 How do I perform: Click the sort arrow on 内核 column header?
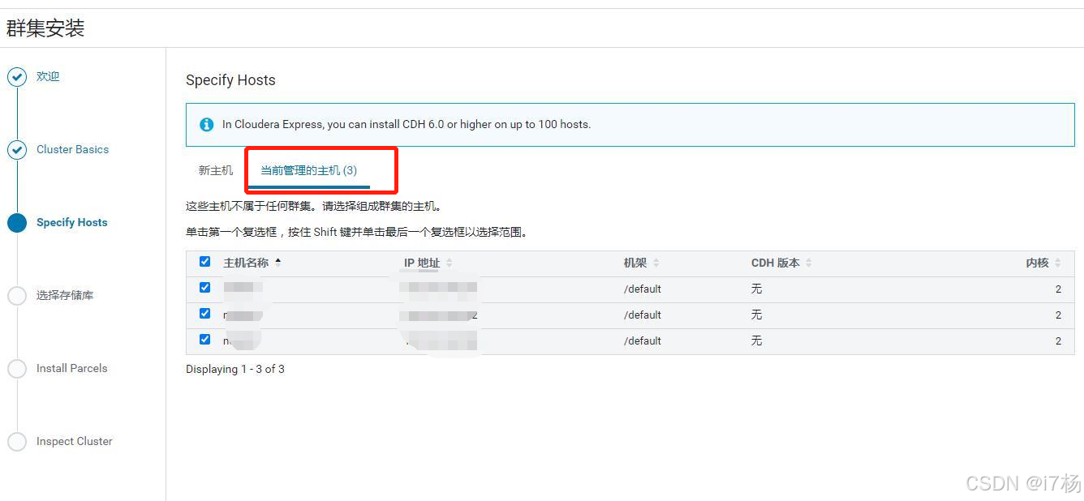[x=1059, y=262]
